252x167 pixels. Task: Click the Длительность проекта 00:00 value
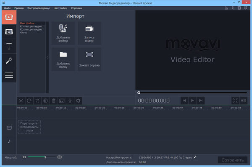[142, 162]
